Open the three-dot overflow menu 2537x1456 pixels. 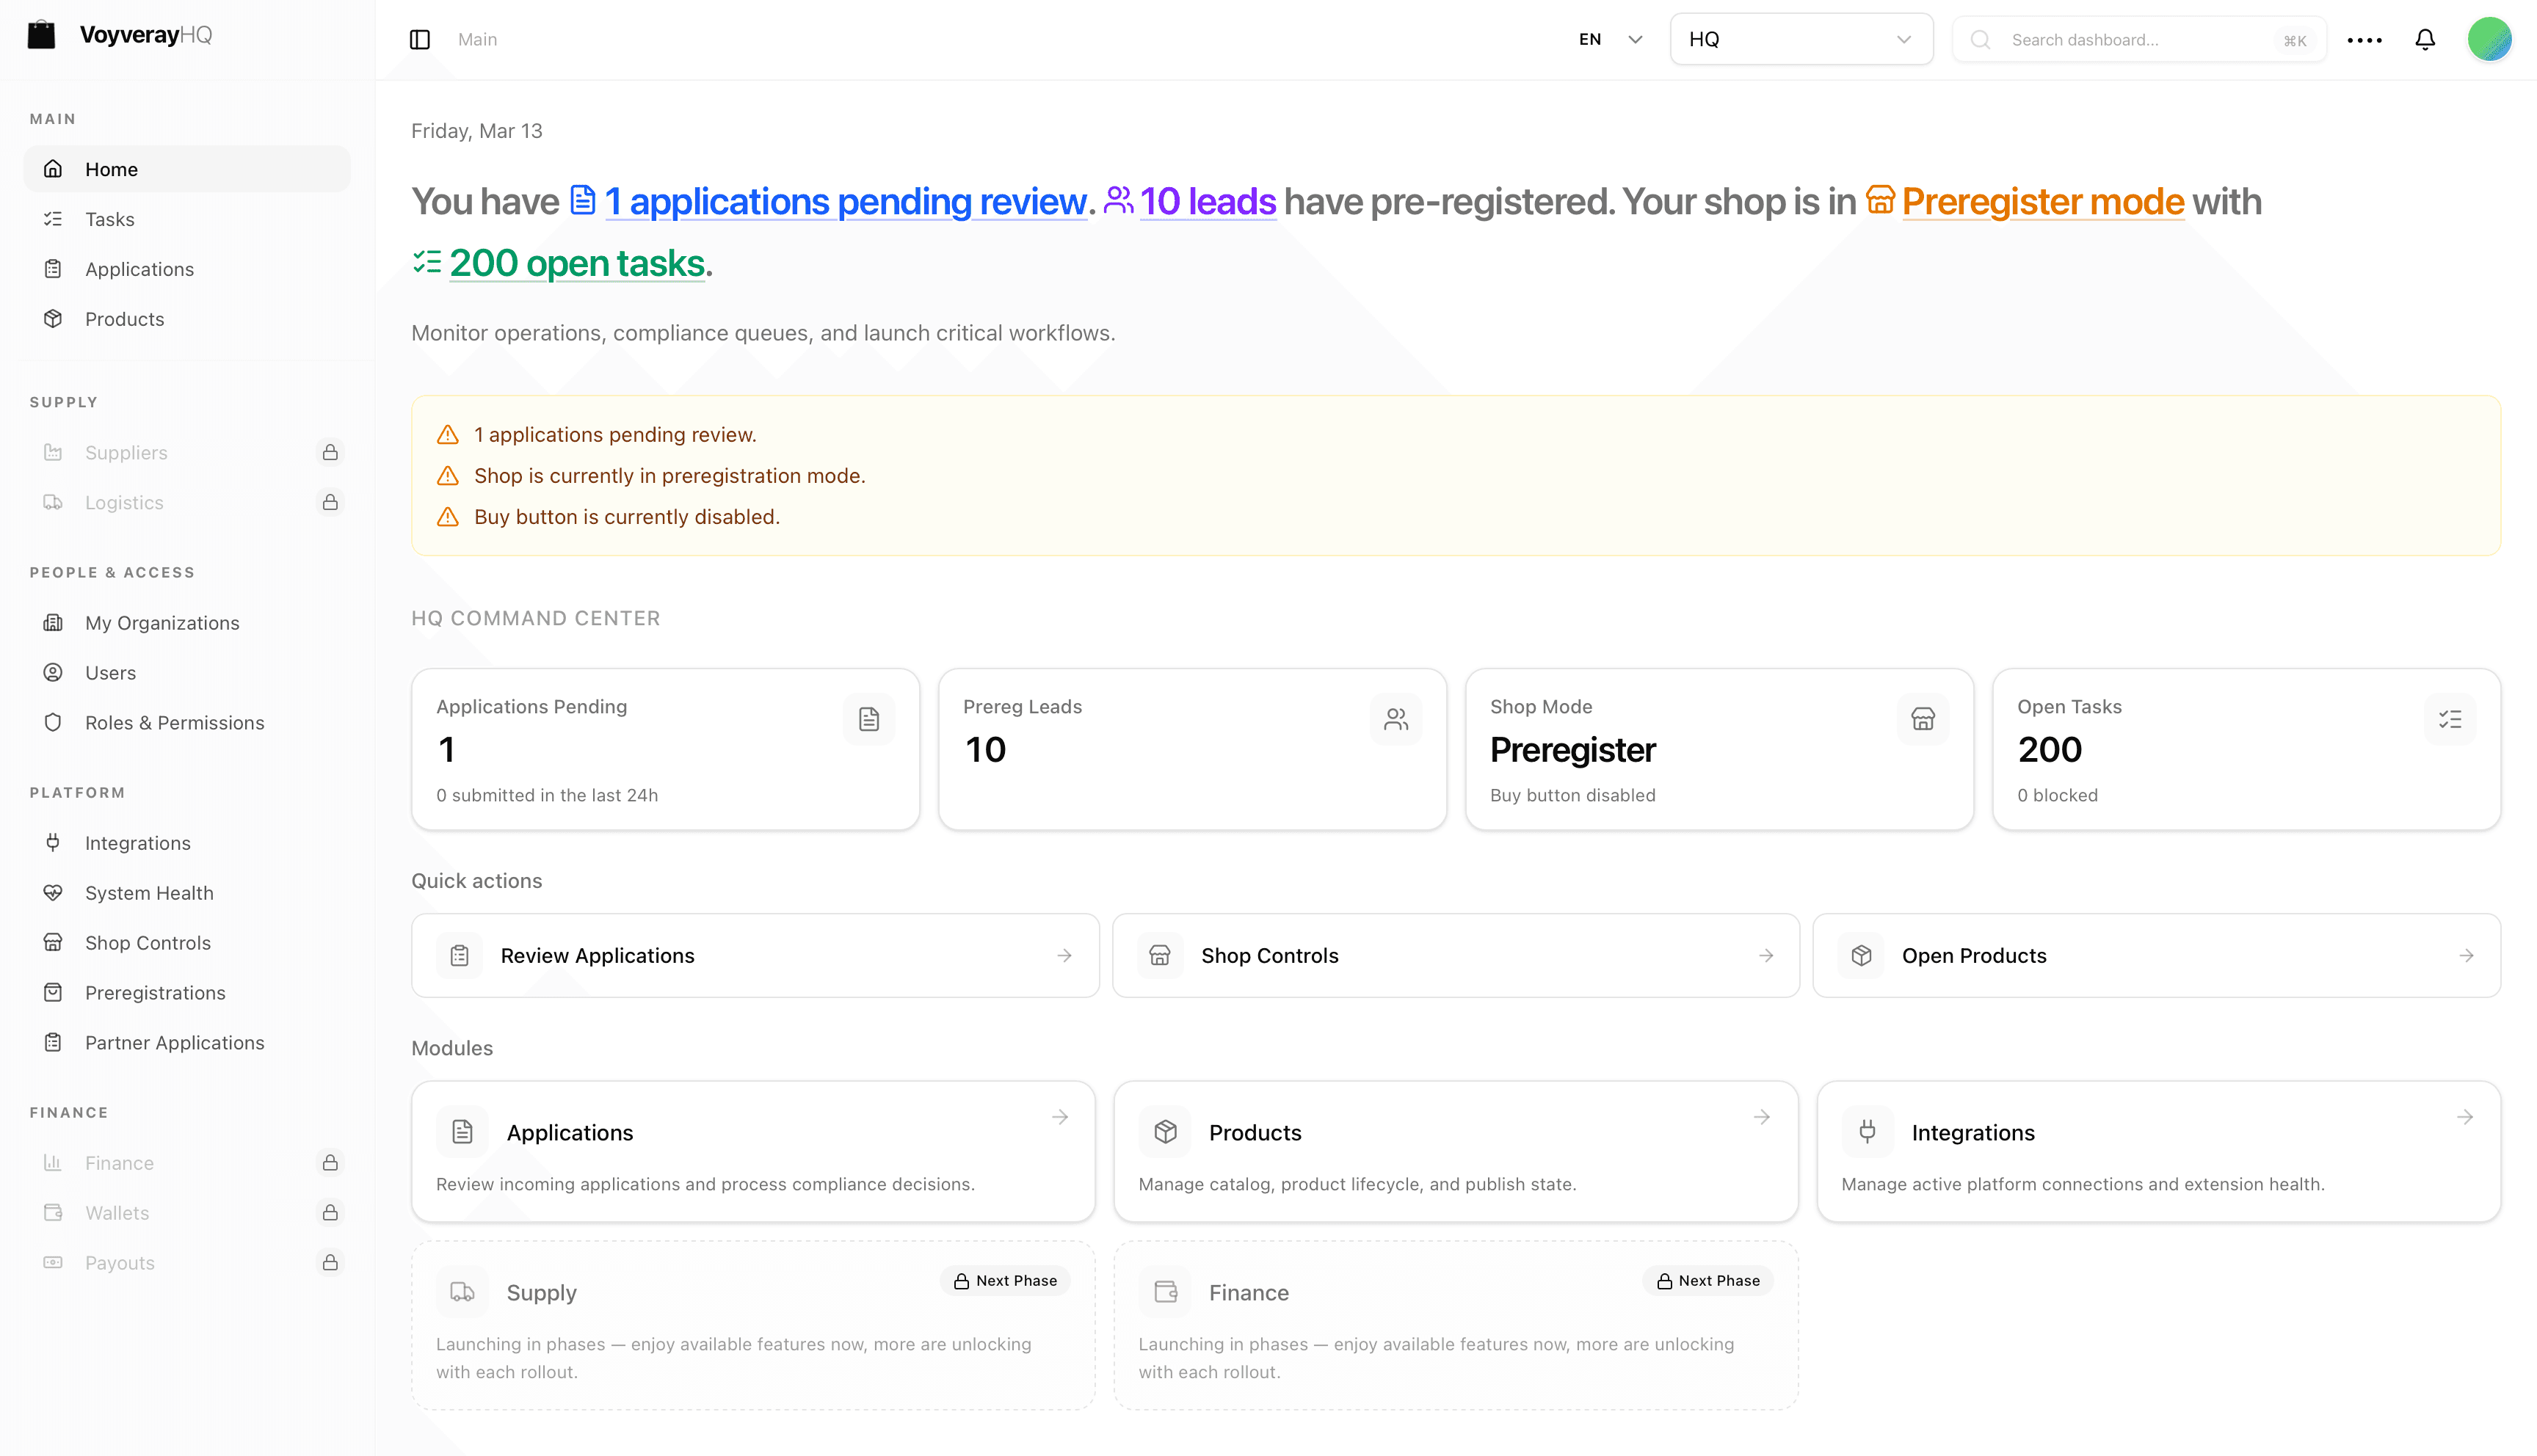[x=2365, y=39]
